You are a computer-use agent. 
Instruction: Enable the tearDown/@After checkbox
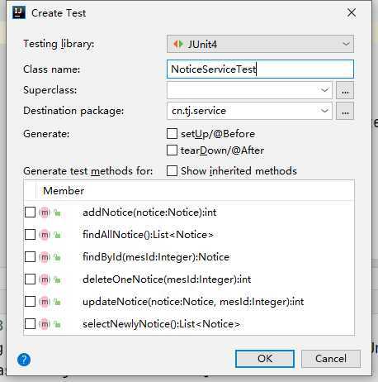click(x=172, y=150)
